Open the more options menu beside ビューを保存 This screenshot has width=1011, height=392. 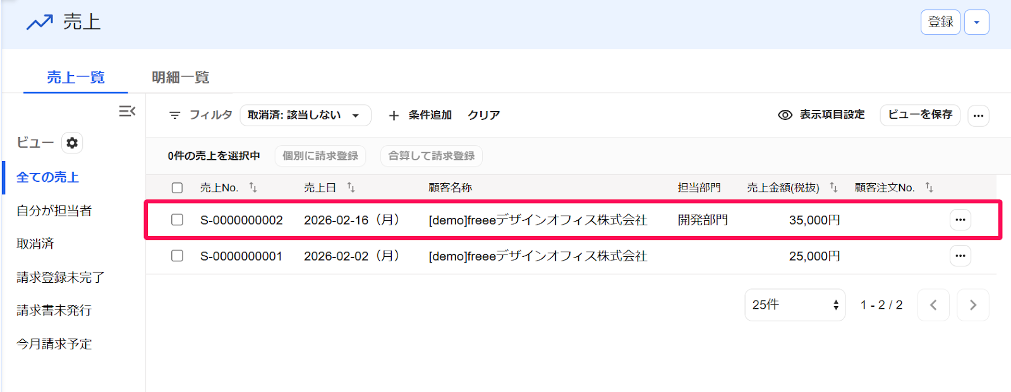tap(978, 116)
